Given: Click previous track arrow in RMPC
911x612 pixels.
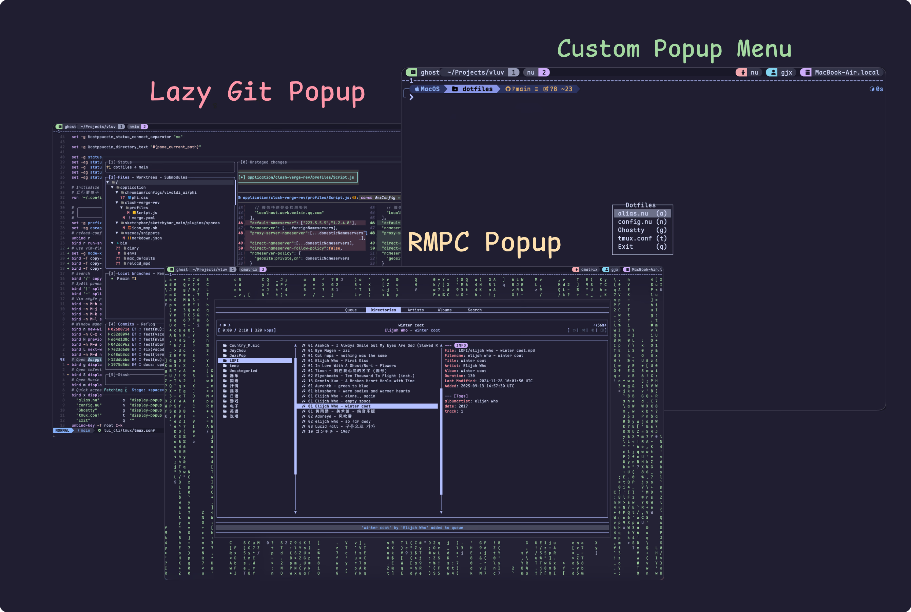Looking at the screenshot, I should [220, 325].
